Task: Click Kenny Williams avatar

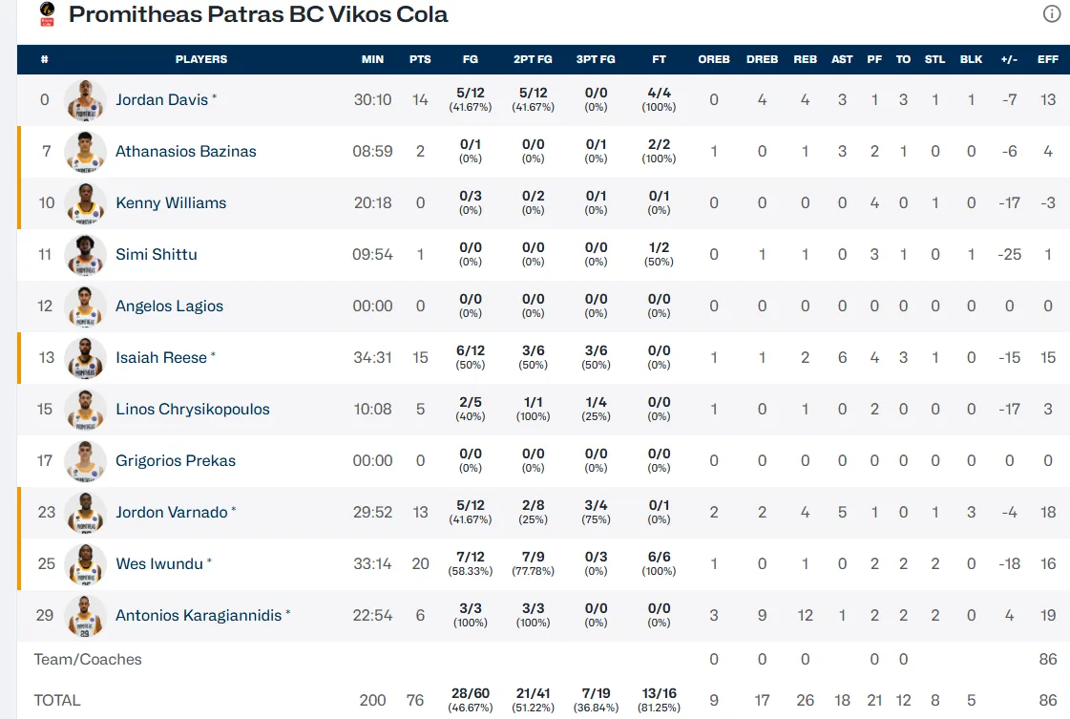Action: (85, 202)
